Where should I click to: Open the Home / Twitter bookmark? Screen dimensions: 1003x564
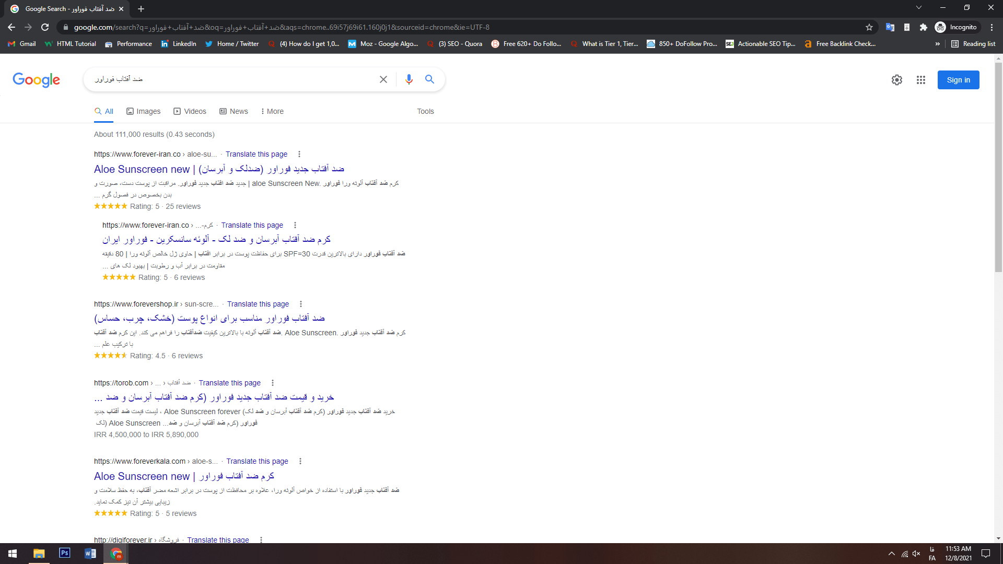click(x=232, y=44)
